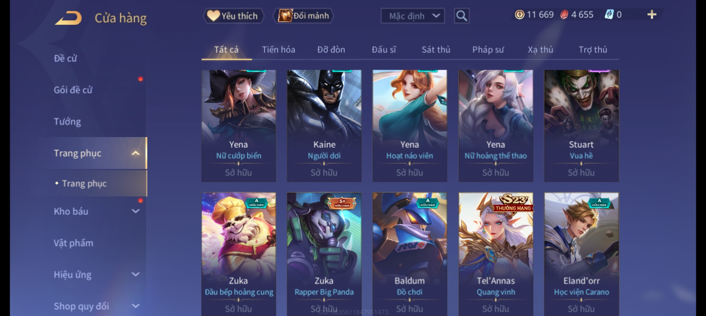This screenshot has width=706, height=316.
Task: Open the Tướng sidebar entry
Action: (67, 121)
